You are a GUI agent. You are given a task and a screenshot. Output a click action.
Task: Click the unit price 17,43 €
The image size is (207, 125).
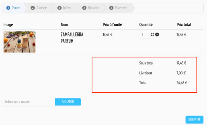[108, 34]
